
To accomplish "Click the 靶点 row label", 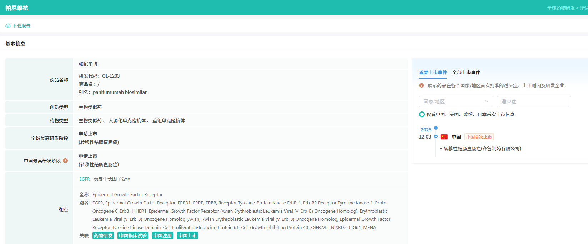I will (64, 209).
